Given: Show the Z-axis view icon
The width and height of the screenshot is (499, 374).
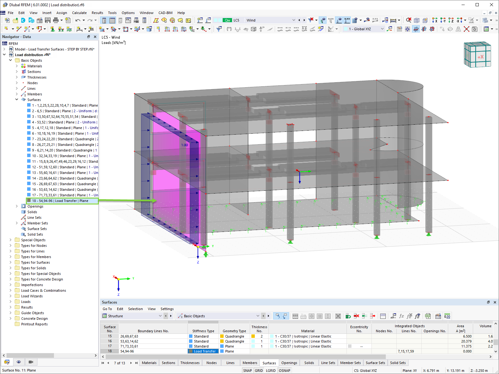Looking at the screenshot, I should (451, 20).
